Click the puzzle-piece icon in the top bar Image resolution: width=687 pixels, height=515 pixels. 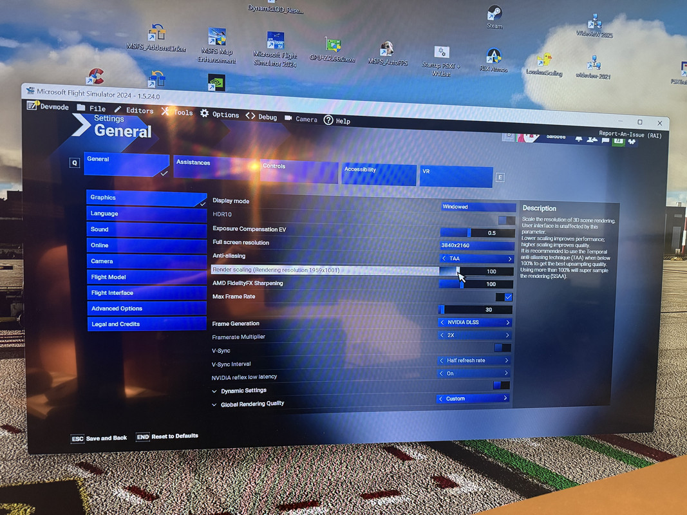pos(632,142)
